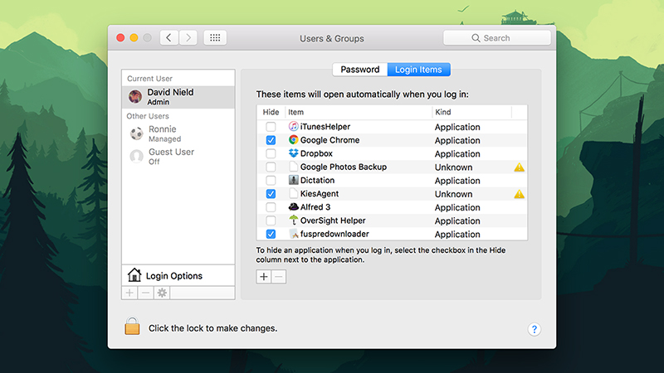Remove login item with minus button

[x=279, y=277]
